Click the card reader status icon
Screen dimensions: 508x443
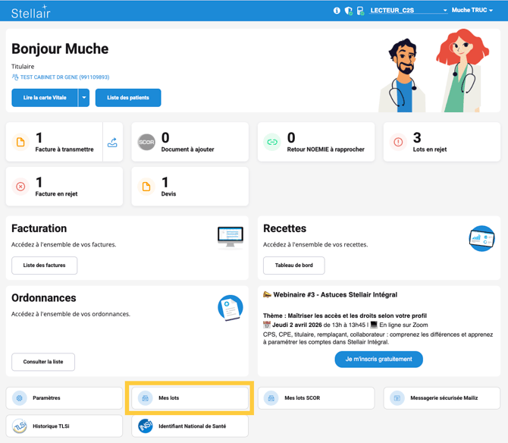[x=360, y=11]
